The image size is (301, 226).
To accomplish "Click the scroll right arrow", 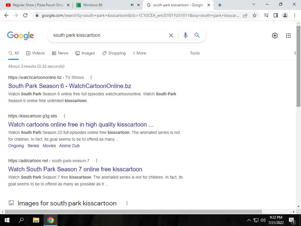I will coord(294,212).
